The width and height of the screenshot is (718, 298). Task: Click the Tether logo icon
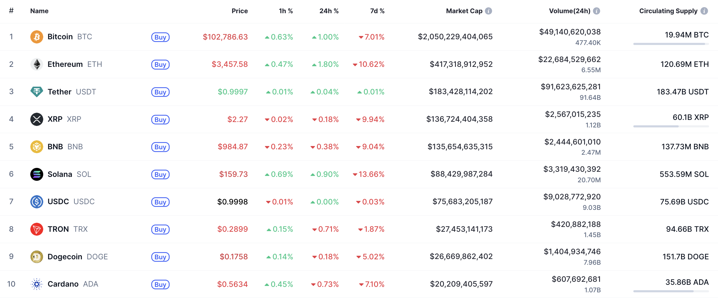37,92
